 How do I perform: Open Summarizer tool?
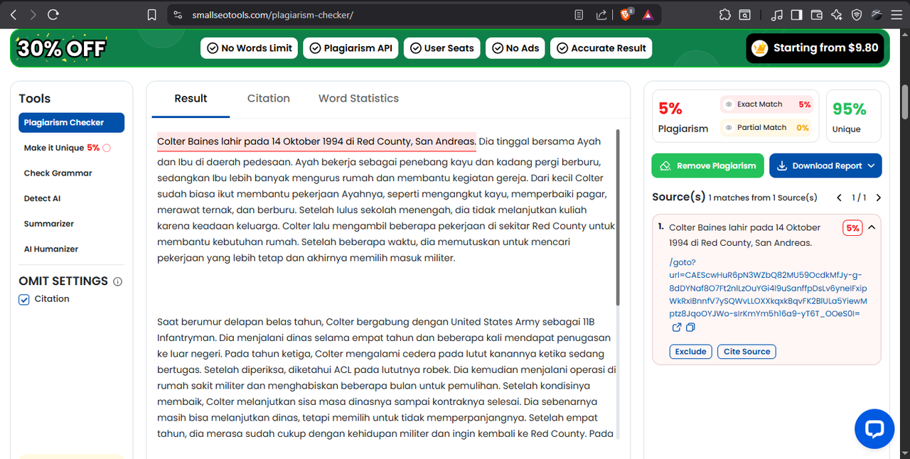tap(48, 224)
